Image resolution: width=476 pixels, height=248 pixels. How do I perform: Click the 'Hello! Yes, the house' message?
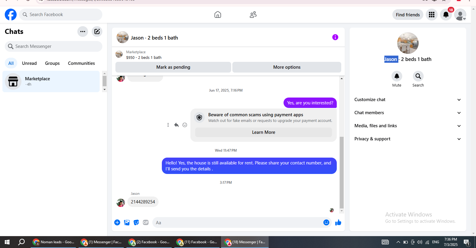click(x=249, y=166)
